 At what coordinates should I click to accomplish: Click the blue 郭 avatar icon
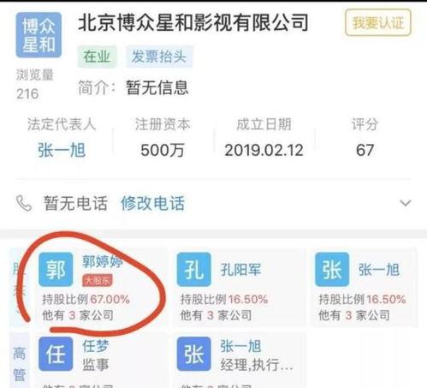(56, 269)
